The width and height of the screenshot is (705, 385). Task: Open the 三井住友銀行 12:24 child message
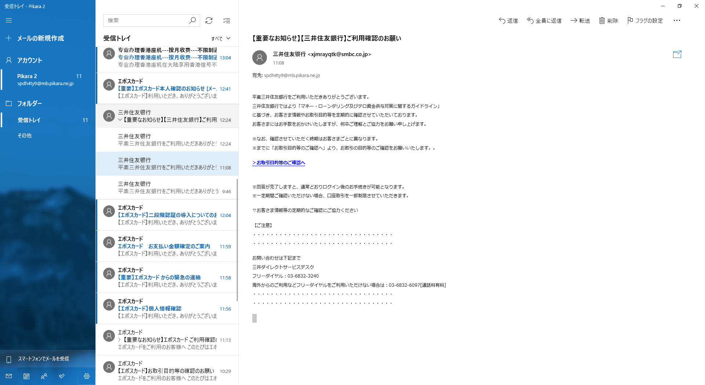(167, 140)
